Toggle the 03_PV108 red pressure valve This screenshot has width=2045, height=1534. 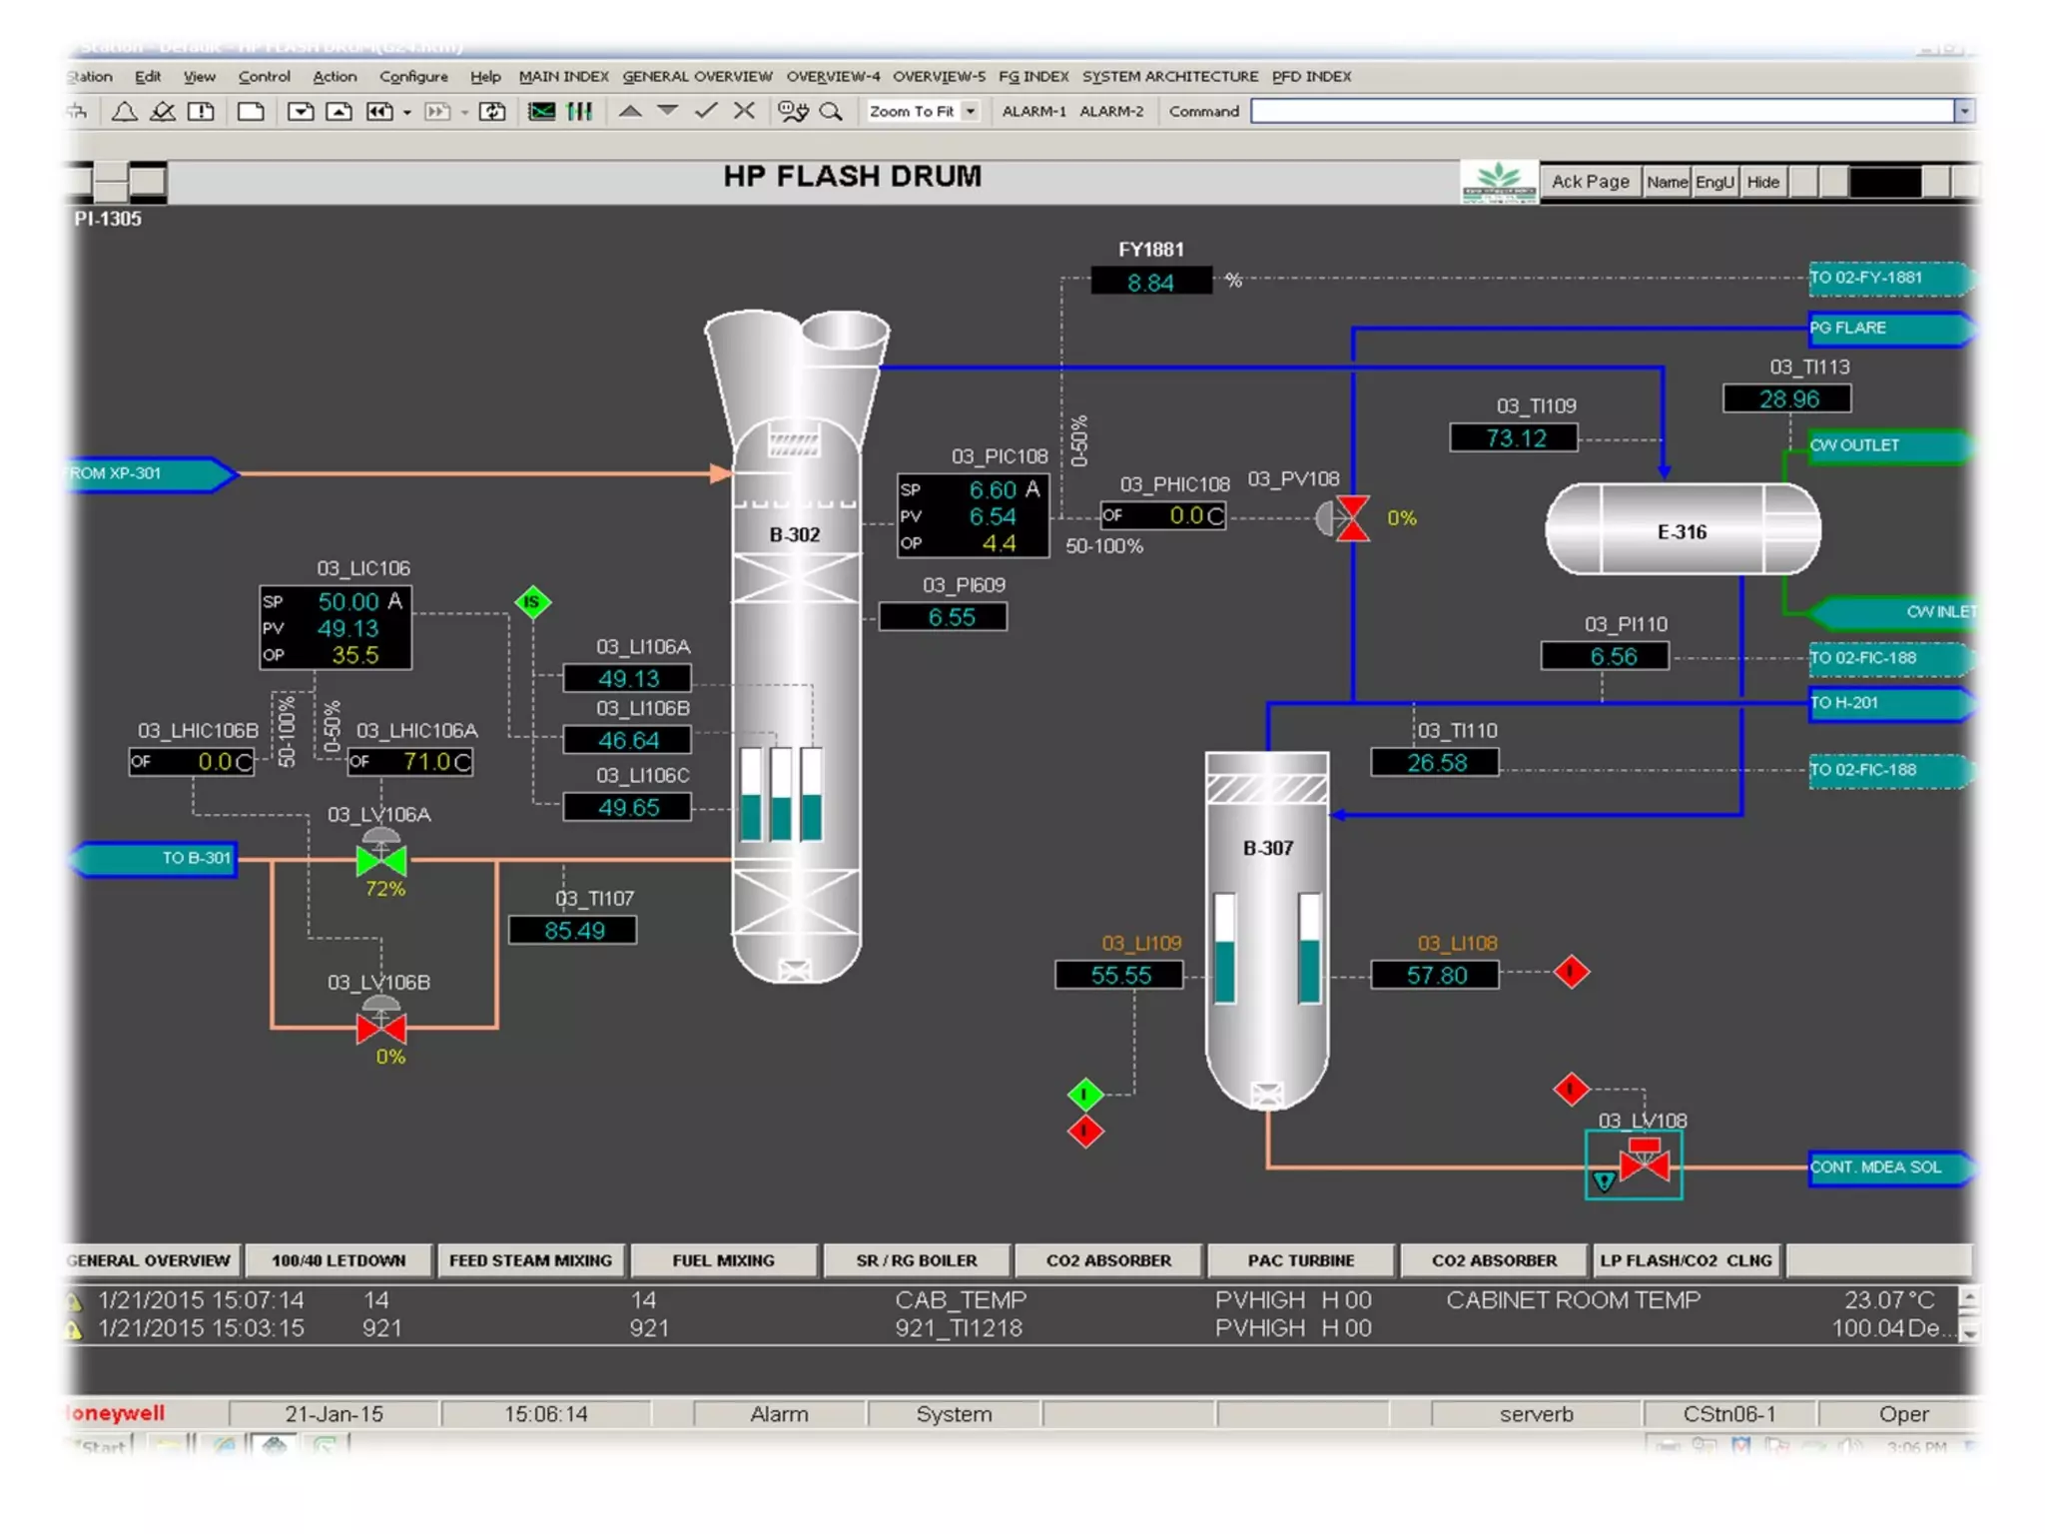pos(1352,518)
